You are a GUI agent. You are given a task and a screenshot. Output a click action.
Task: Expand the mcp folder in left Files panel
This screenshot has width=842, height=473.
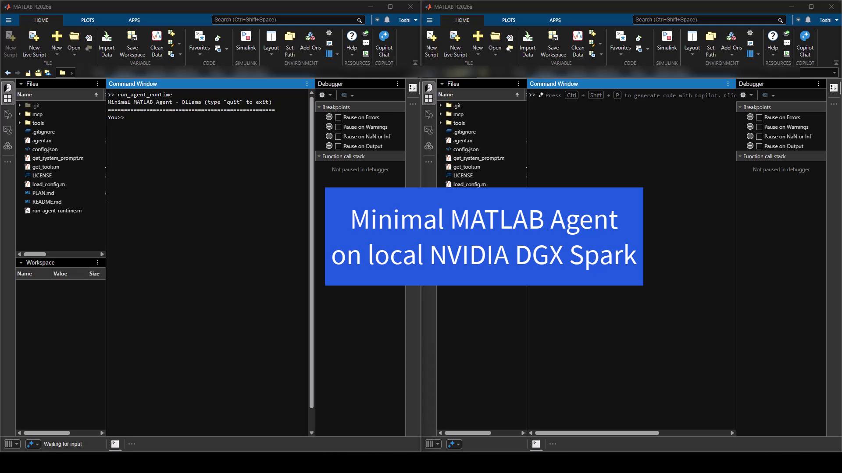20,114
